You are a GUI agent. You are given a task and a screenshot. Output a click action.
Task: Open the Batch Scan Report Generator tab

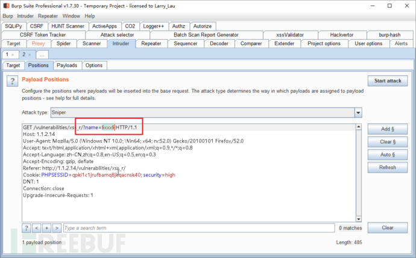206,35
